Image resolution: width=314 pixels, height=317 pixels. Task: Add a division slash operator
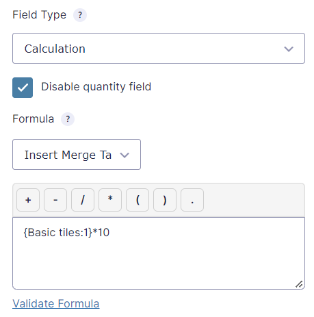click(x=83, y=200)
